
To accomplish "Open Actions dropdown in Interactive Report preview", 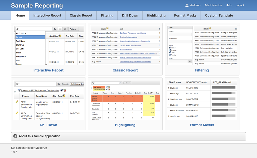I will [74, 29].
